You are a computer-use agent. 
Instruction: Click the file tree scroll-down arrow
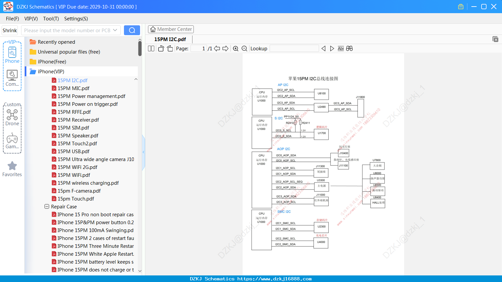point(140,271)
